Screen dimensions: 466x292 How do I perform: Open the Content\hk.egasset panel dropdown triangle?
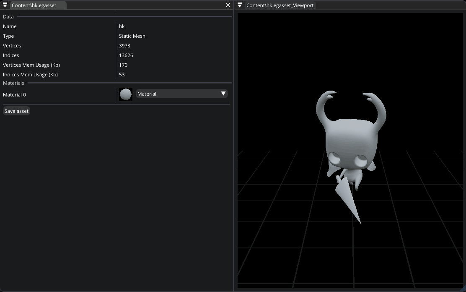click(5, 5)
